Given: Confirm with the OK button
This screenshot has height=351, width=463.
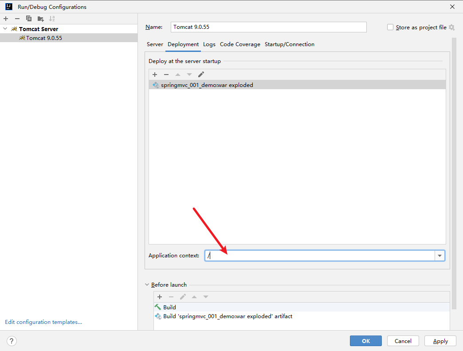Looking at the screenshot, I should click(x=365, y=341).
